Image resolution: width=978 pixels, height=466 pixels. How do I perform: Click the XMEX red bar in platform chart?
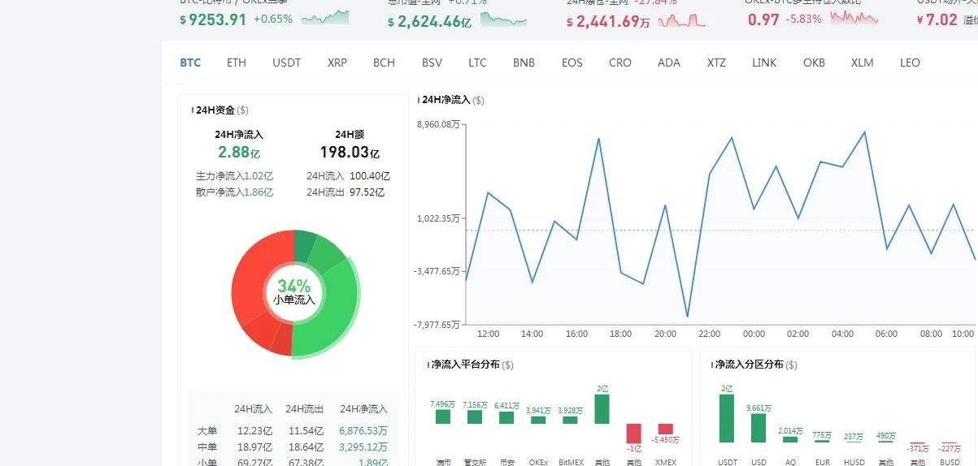coord(665,429)
